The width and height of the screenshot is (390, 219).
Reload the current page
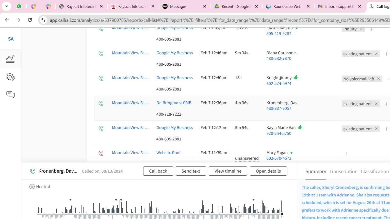point(30,20)
